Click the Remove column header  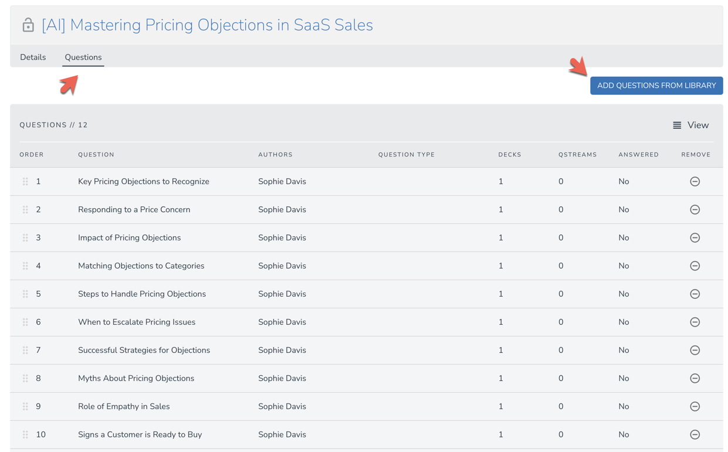[696, 155]
